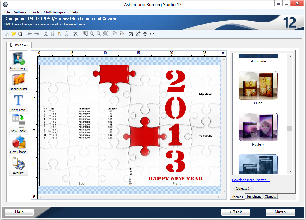Send the object to back
306x220 pixels.
[122, 34]
